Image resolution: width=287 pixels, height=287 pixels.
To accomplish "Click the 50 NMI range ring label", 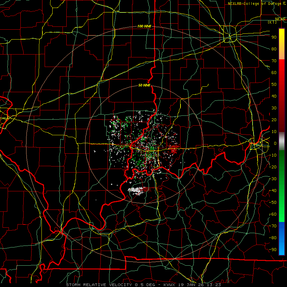I will [144, 85].
